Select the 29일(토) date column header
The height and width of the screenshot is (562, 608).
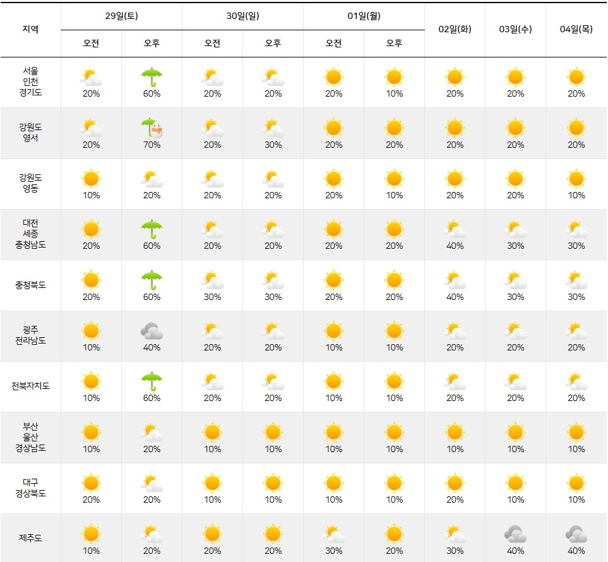tap(121, 16)
